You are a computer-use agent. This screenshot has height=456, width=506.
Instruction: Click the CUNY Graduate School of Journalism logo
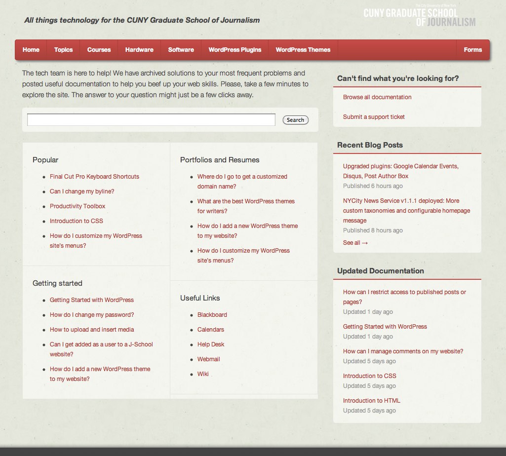point(419,16)
